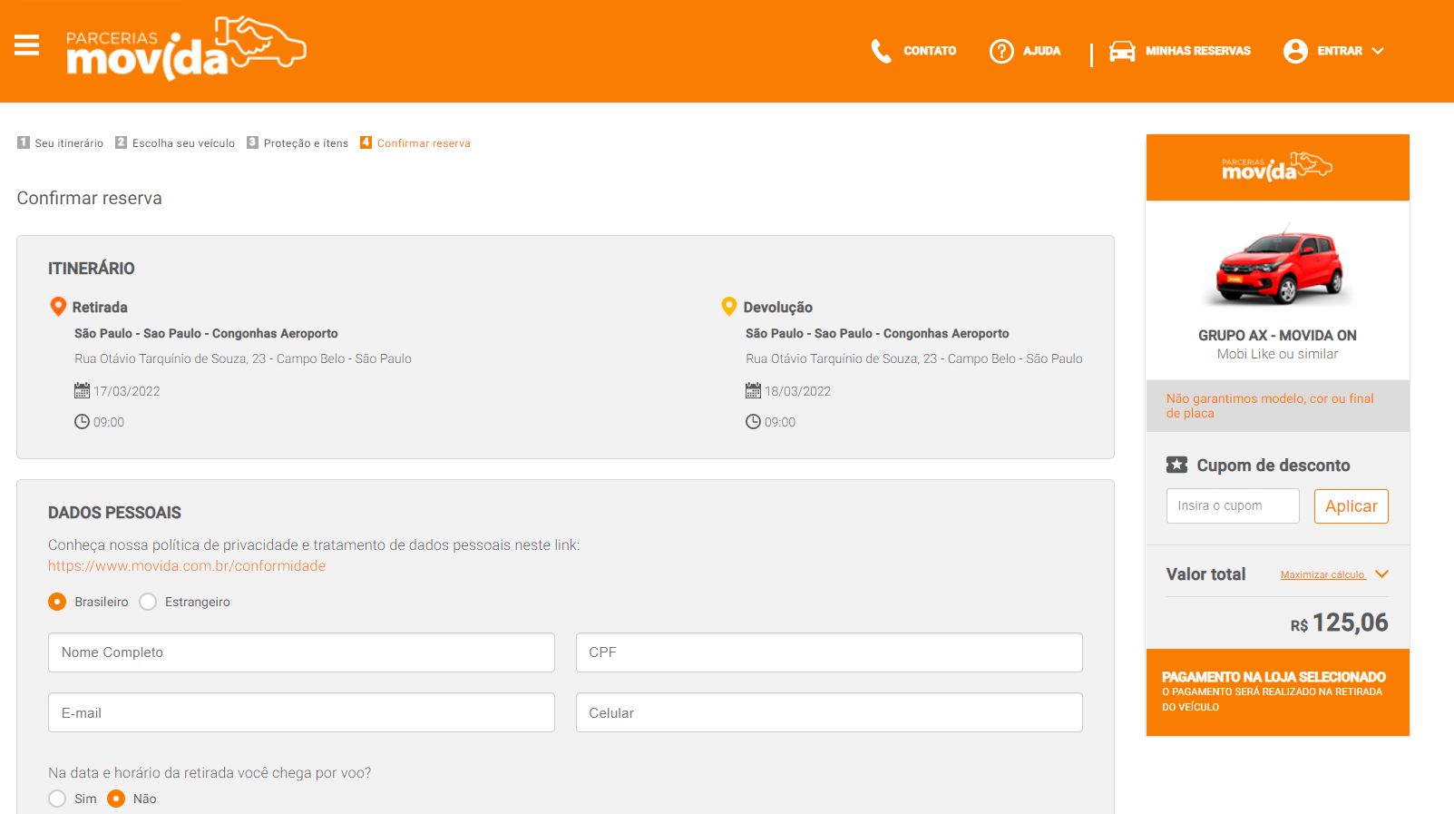Image resolution: width=1454 pixels, height=814 pixels.
Task: Click the return date 18/03/2022
Action: (x=798, y=391)
